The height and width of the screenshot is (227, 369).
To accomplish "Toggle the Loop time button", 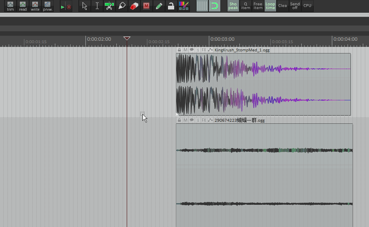I will [270, 6].
